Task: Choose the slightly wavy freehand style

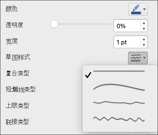Action: pos(119,103)
